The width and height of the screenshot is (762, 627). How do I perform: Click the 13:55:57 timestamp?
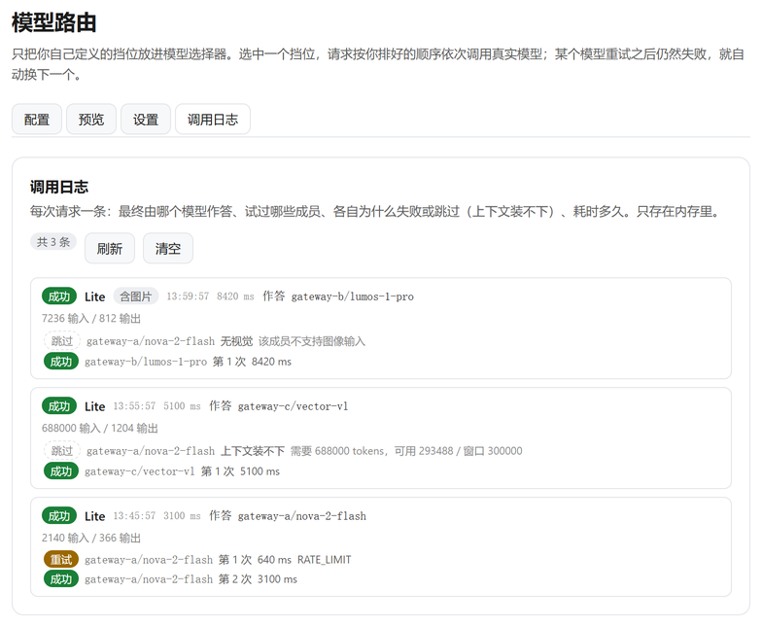click(x=134, y=406)
